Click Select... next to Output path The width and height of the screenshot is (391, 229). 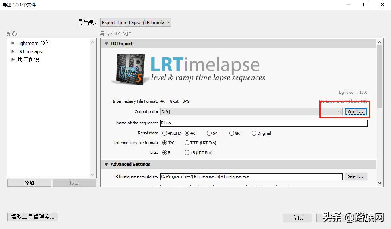[x=356, y=111]
